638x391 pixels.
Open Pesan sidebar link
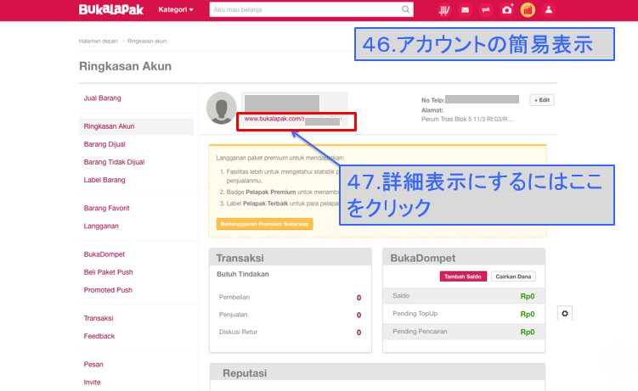click(93, 365)
